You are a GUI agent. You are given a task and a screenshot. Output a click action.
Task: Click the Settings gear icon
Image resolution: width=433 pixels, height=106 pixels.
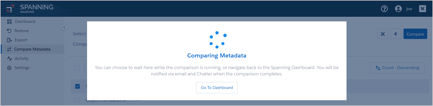(9, 68)
